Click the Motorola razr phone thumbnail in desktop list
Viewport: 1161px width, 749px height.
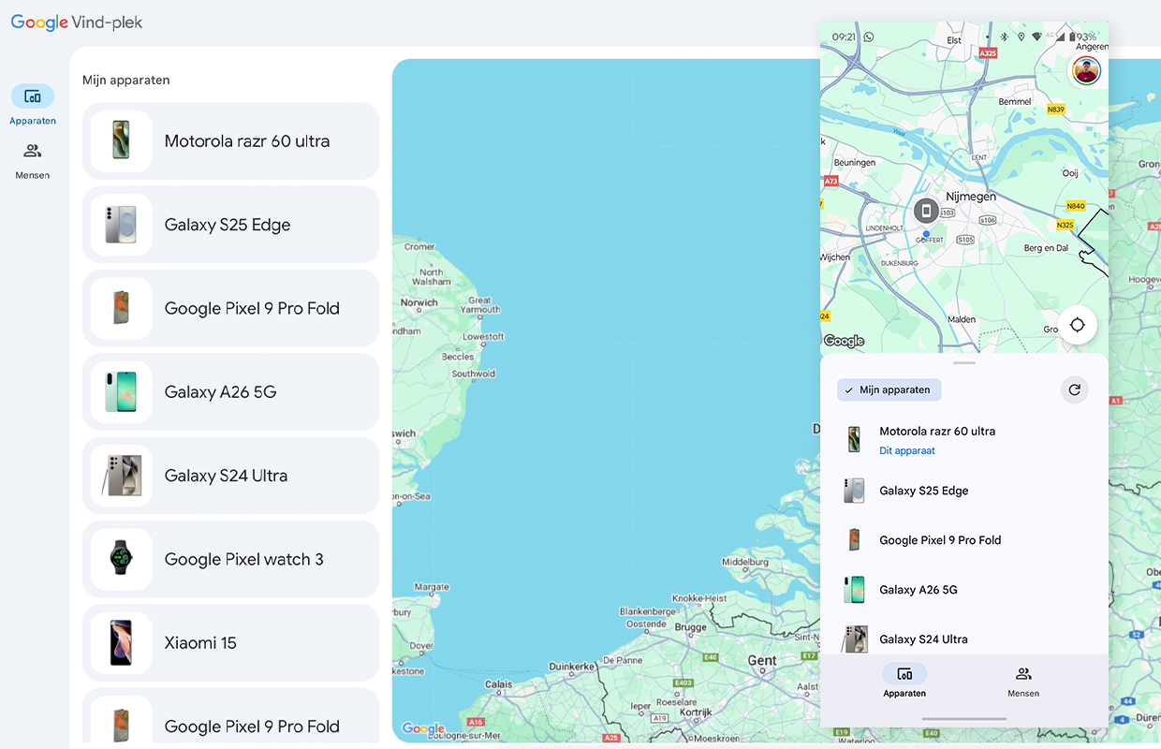[121, 141]
